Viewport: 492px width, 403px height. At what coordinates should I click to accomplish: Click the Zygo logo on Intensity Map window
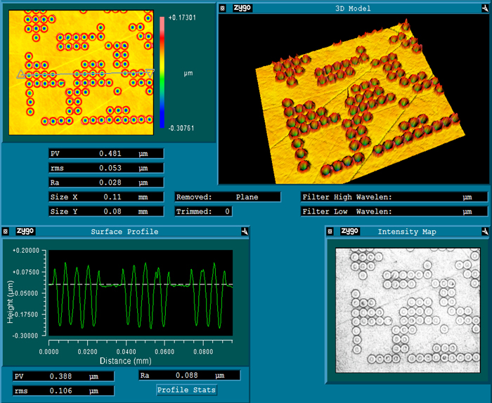coord(349,231)
